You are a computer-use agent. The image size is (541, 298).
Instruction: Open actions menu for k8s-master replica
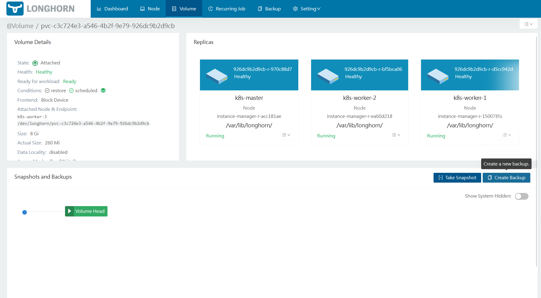point(286,135)
